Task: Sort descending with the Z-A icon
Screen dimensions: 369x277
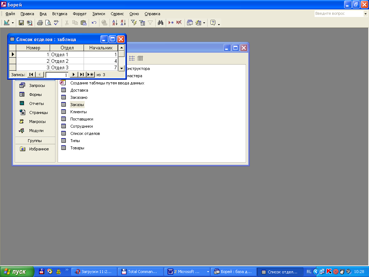Action: 123,23
